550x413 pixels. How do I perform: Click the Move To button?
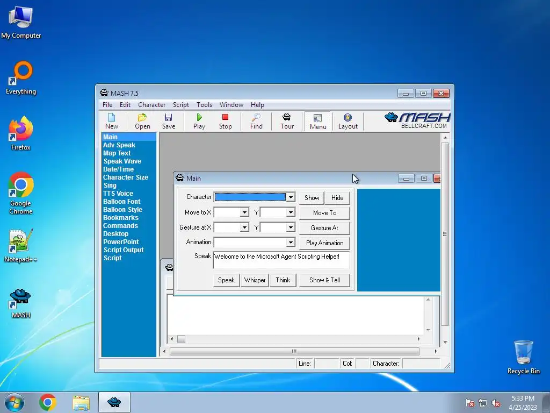pos(324,213)
